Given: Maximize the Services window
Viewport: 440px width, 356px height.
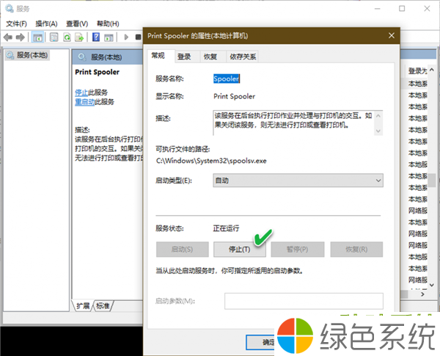Looking at the screenshot, I should click(x=402, y=9).
